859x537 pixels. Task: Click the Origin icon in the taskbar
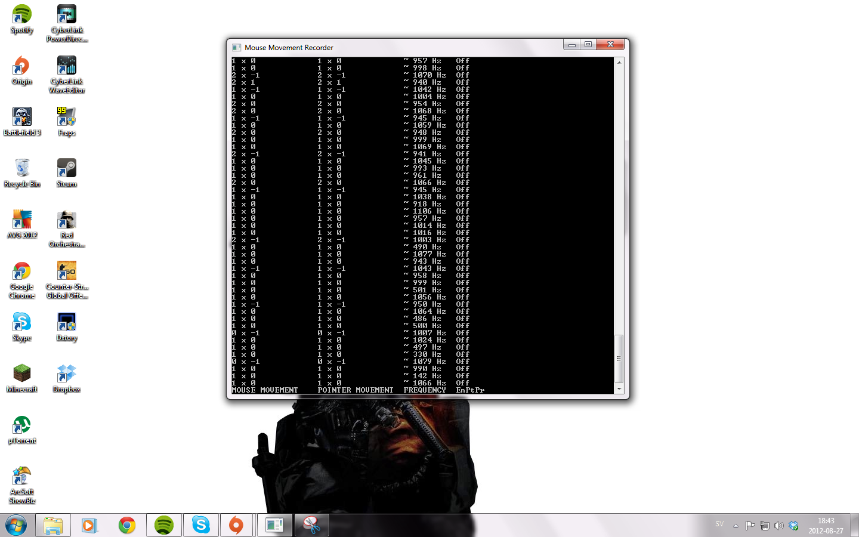(x=237, y=525)
